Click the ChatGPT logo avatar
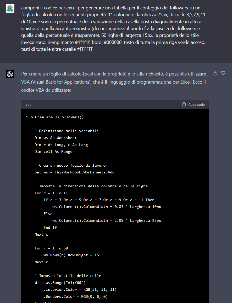This screenshot has width=232, height=303. point(10,74)
